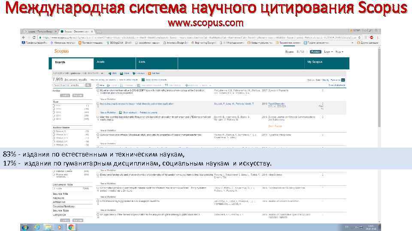Bookmark the page with the star icon
The height and width of the screenshot is (231, 412).
(360, 38)
